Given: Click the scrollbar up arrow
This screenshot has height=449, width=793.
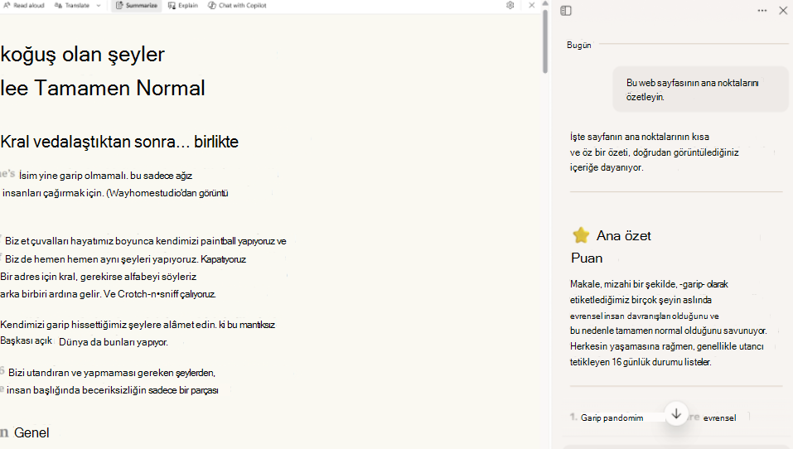Looking at the screenshot, I should point(545,3).
